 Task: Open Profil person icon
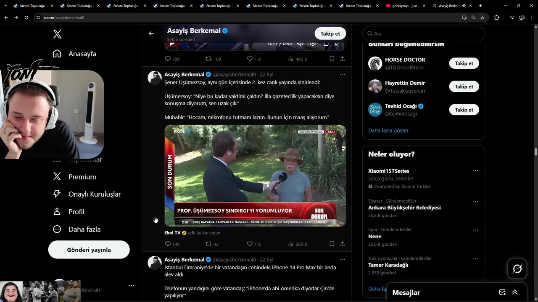[x=57, y=212]
